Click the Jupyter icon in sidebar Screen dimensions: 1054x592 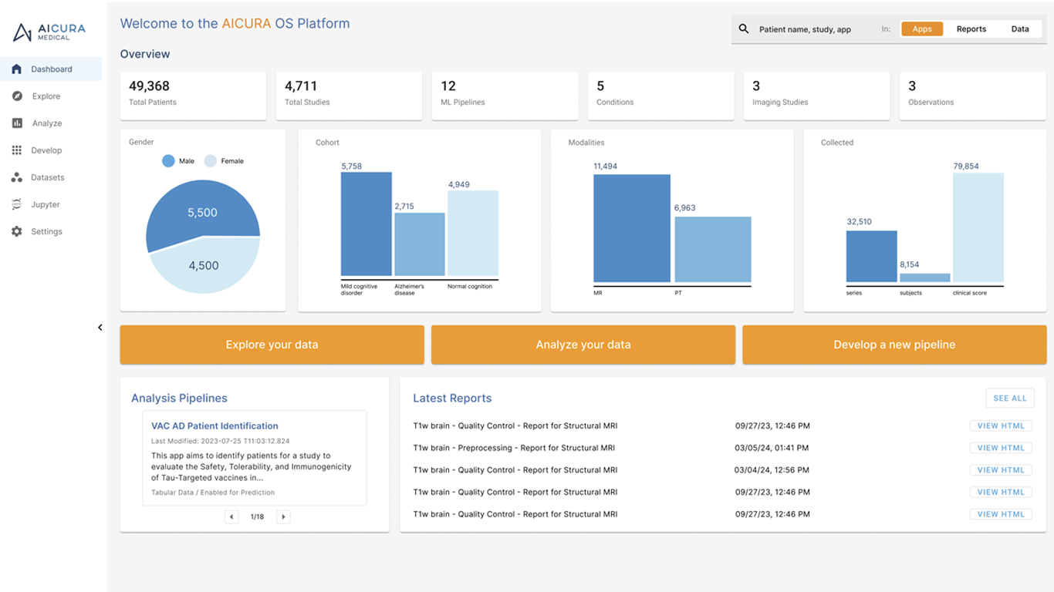(17, 204)
